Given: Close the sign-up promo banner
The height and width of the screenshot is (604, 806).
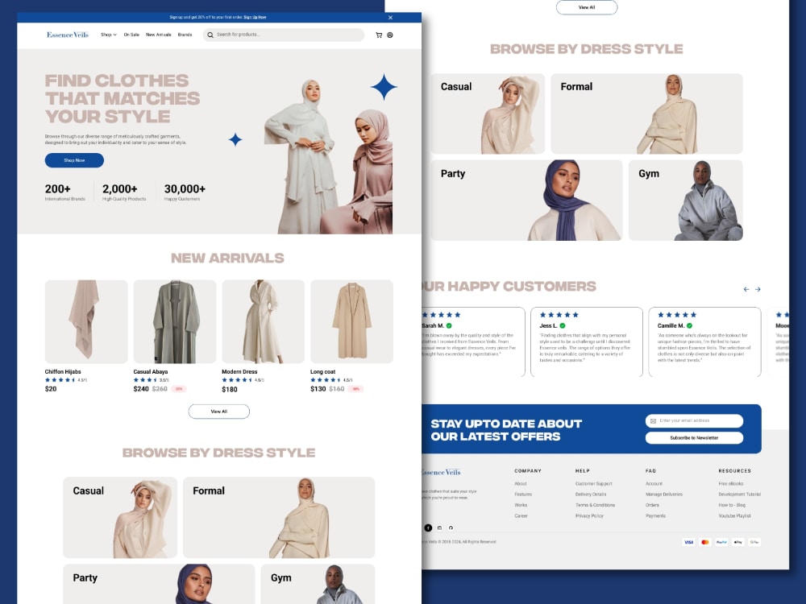Looking at the screenshot, I should [x=390, y=18].
